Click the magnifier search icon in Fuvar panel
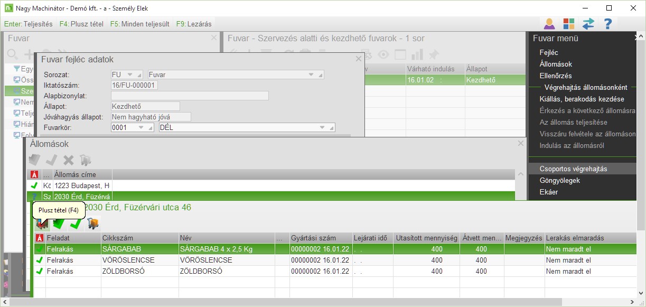Screen dimensions: 646x307 [12, 54]
